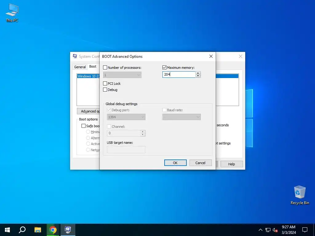The width and height of the screenshot is (315, 236).
Task: Close the BOOT Advanced Options dialog
Action: (211, 57)
